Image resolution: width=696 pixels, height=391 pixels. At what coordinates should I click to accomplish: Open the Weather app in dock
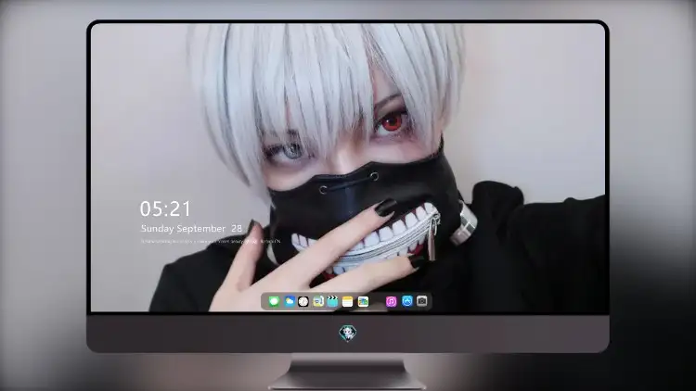click(x=290, y=301)
